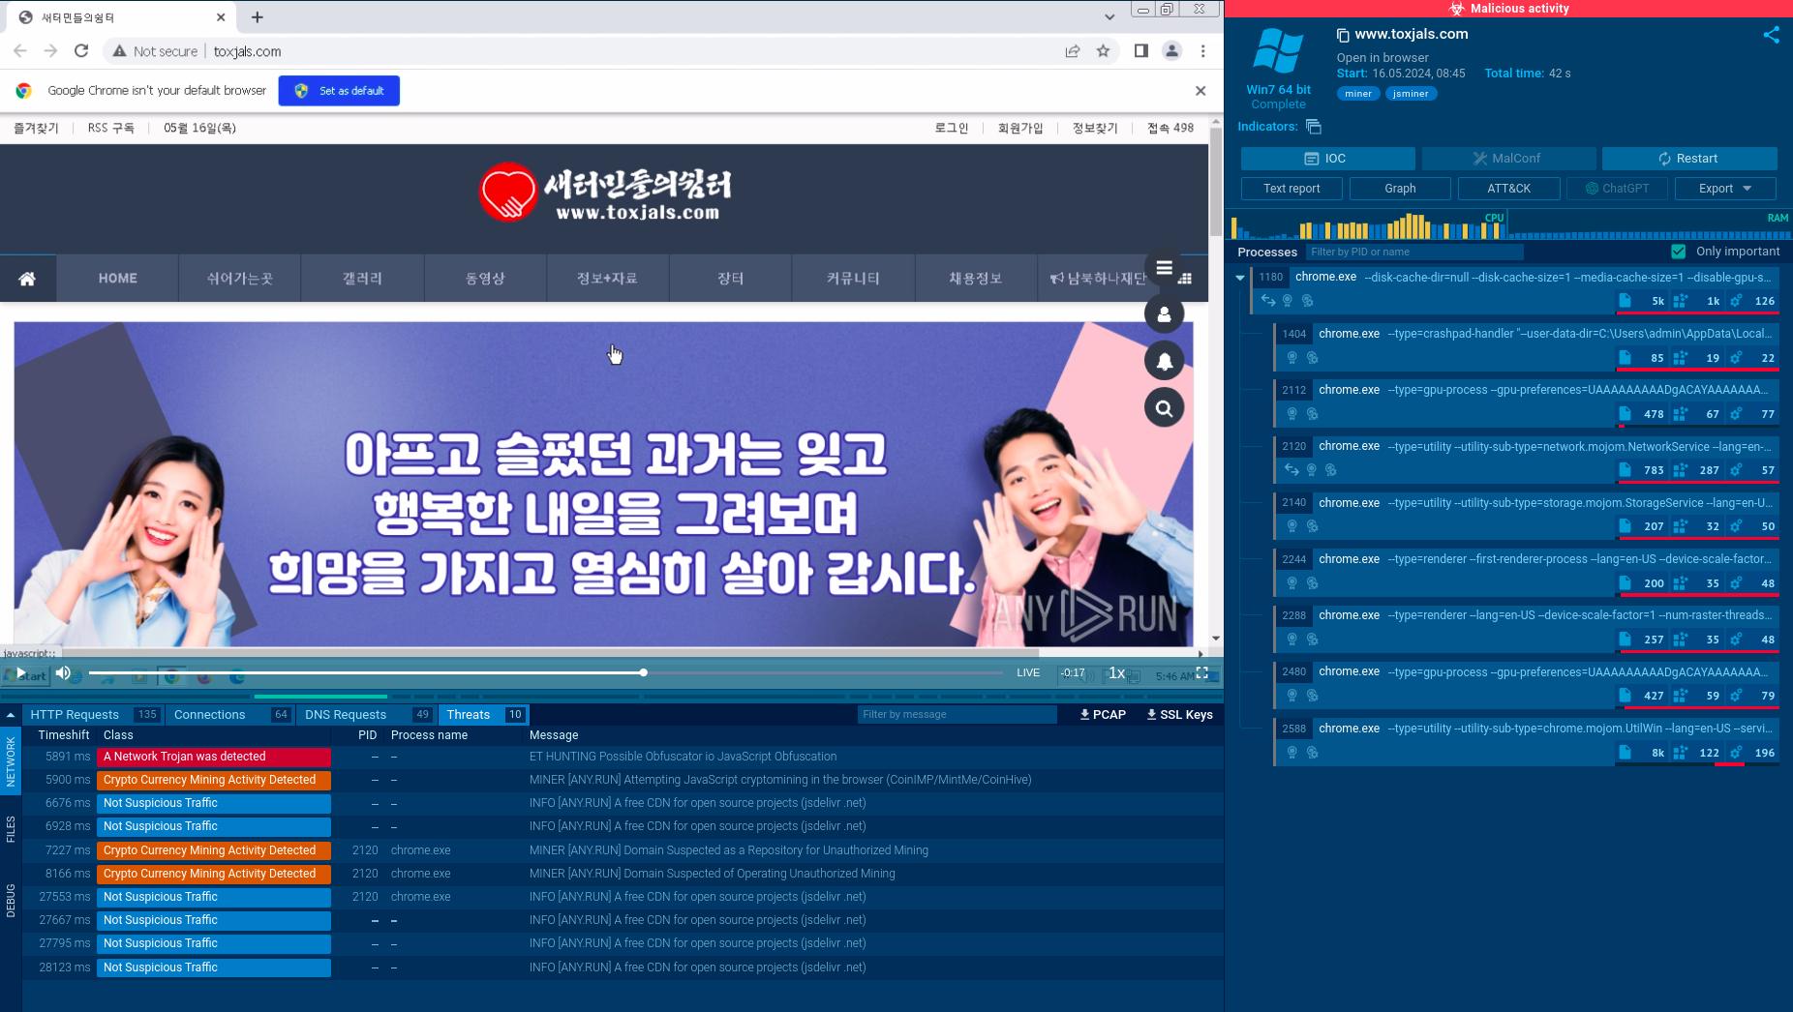Click the notification bell icon on webpage
Screen dimensions: 1793x1012
pyautogui.click(x=1164, y=361)
